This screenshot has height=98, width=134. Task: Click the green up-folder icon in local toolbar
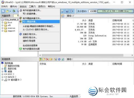pos(40,59)
